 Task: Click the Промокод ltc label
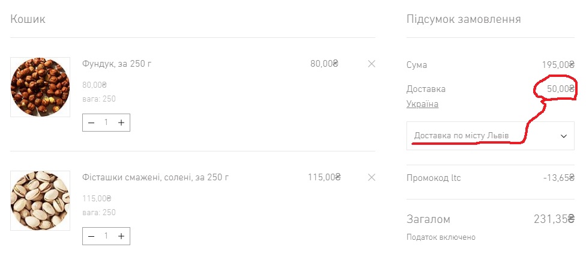433,178
